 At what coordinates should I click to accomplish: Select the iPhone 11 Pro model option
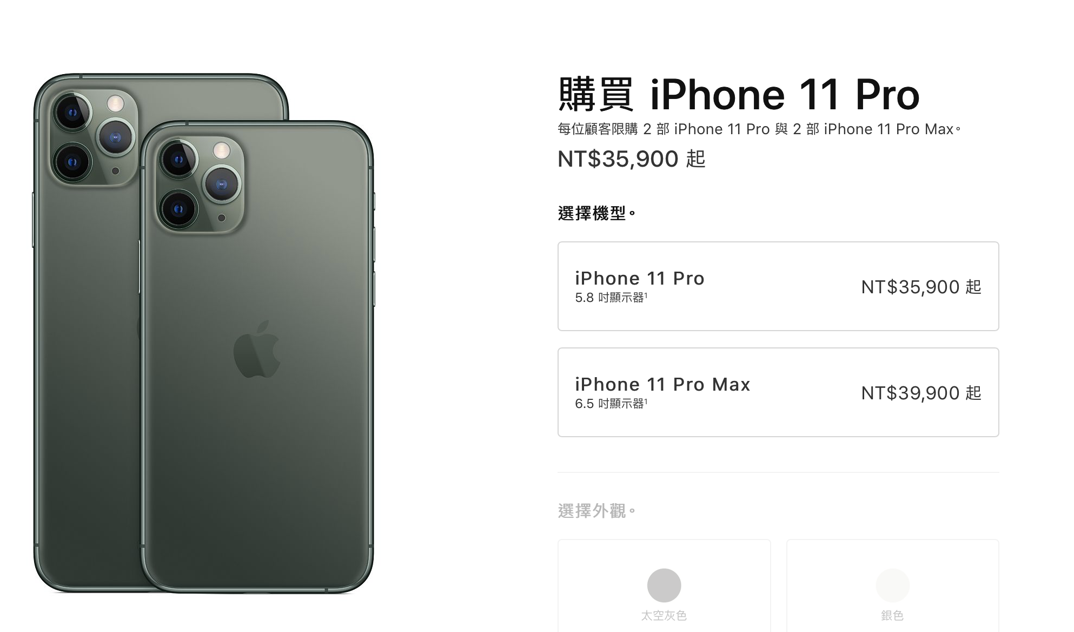click(778, 286)
